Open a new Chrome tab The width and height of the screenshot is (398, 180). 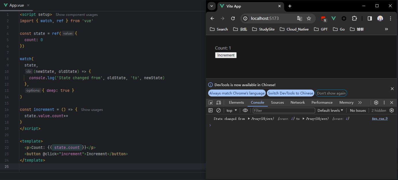pyautogui.click(x=290, y=6)
